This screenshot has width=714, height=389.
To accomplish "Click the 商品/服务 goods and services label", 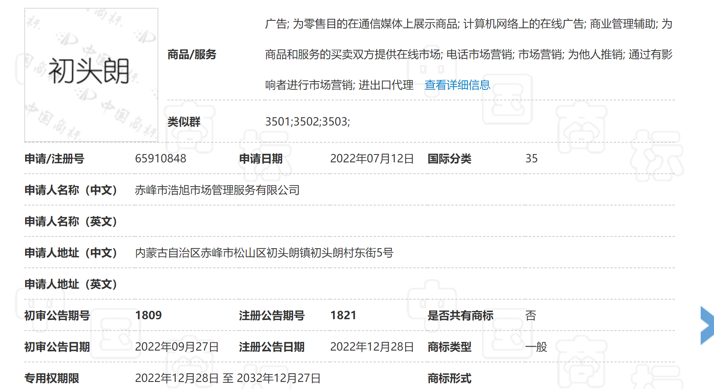I will coord(192,55).
